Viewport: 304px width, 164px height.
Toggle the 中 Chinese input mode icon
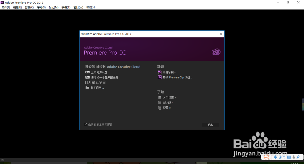[275, 157]
